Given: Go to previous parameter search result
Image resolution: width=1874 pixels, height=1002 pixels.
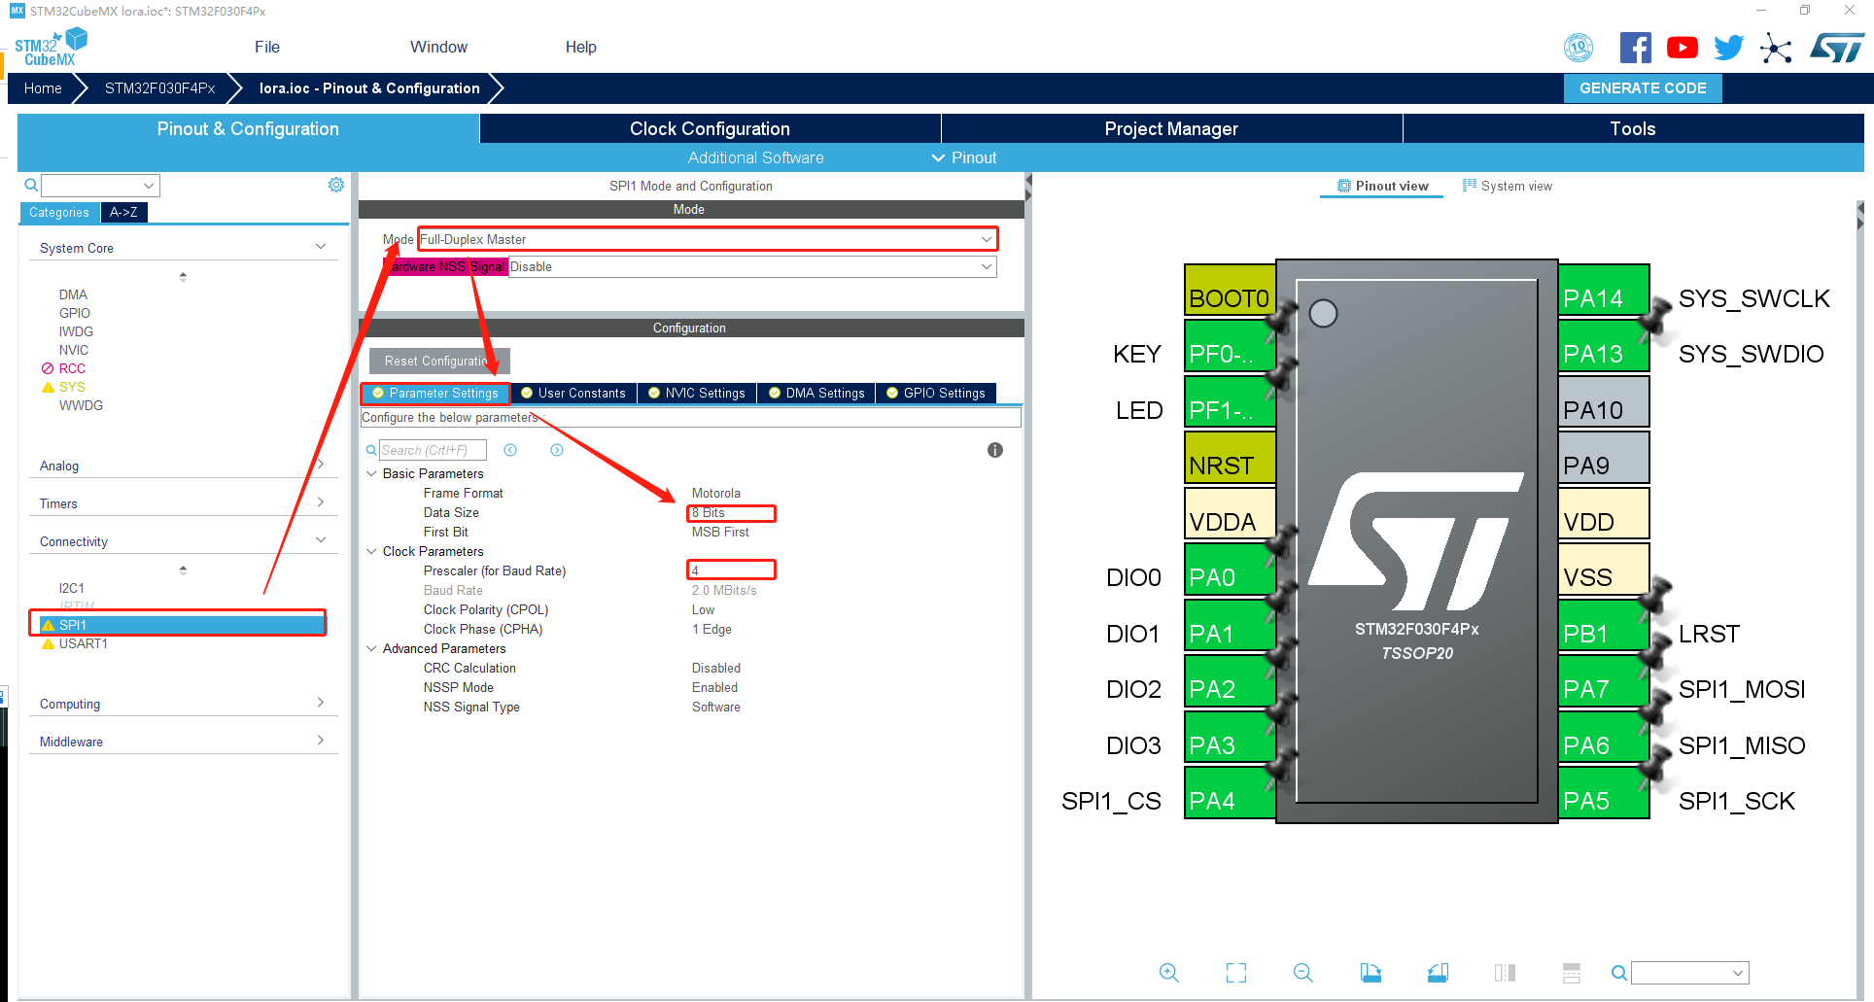Looking at the screenshot, I should coord(510,450).
